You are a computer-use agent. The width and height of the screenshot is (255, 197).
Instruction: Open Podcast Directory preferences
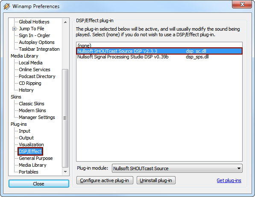click(37, 76)
